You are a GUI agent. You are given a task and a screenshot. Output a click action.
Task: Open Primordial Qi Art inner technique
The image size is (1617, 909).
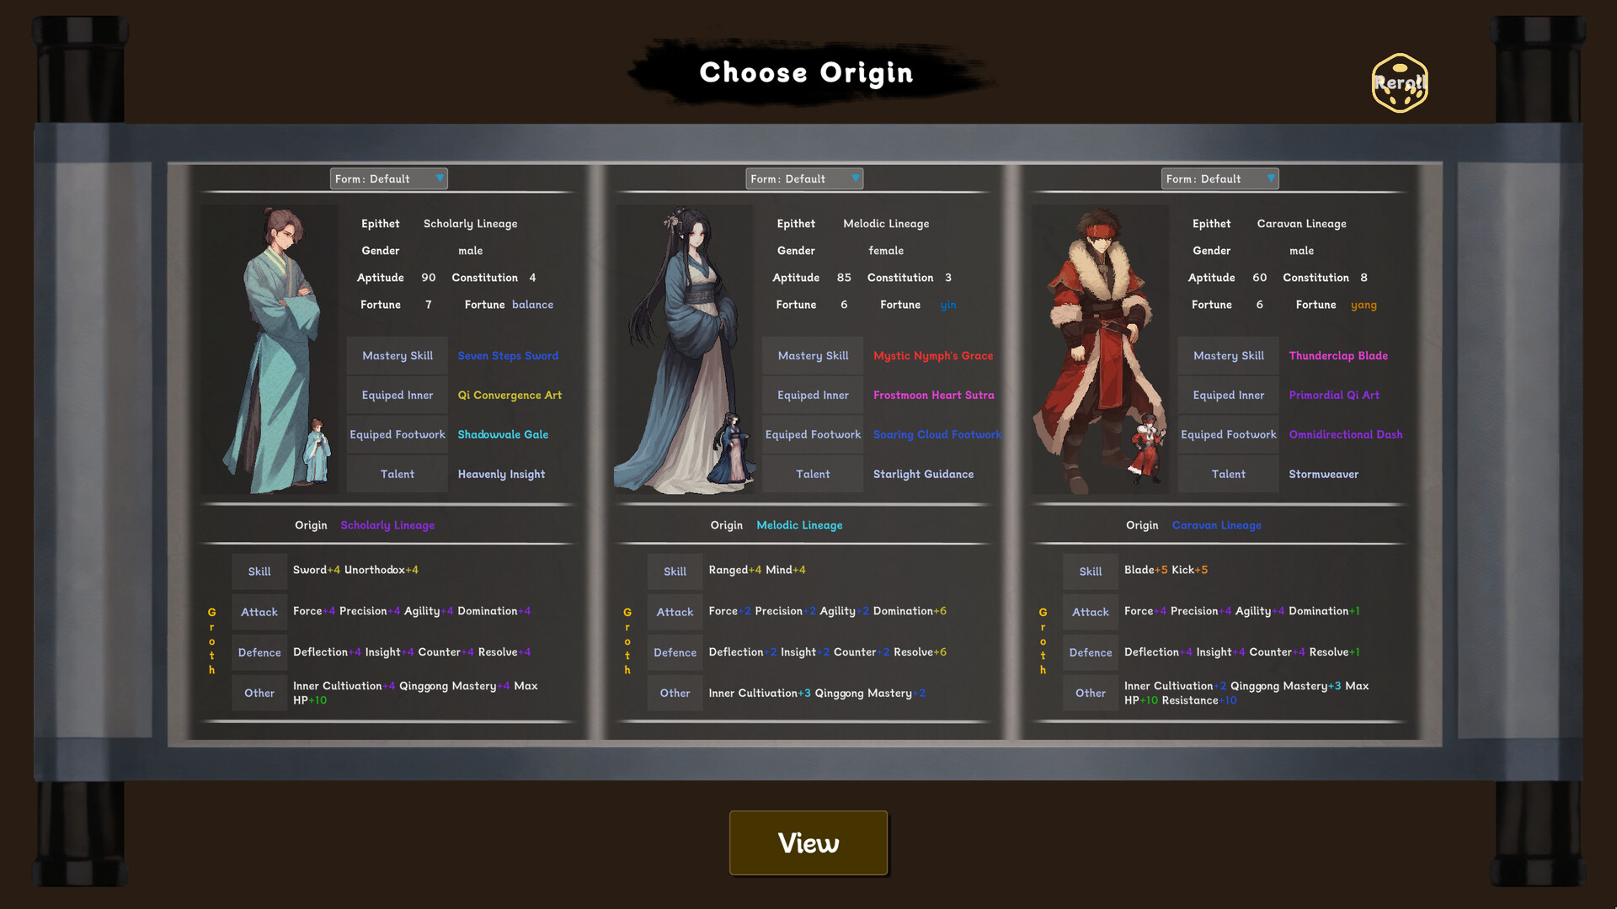(x=1334, y=395)
